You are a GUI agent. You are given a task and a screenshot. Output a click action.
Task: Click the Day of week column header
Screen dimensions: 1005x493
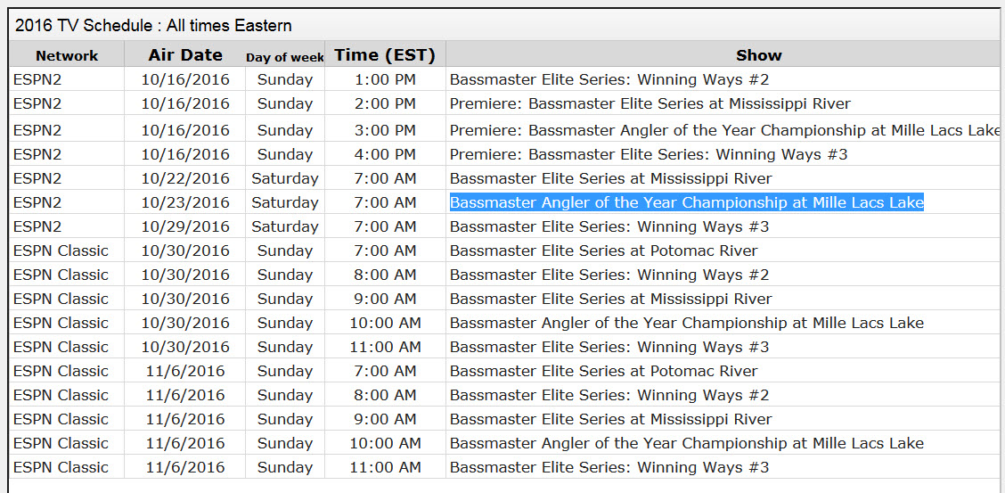pyautogui.click(x=284, y=57)
